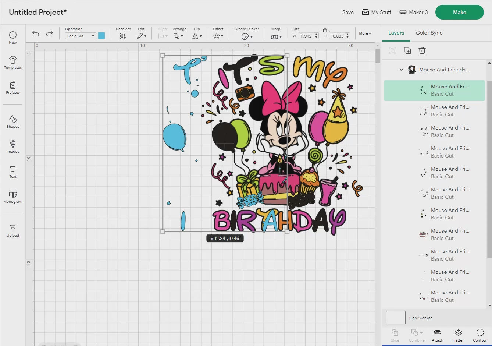Select the highlighted Mouse And Fr... layer

pyautogui.click(x=435, y=90)
